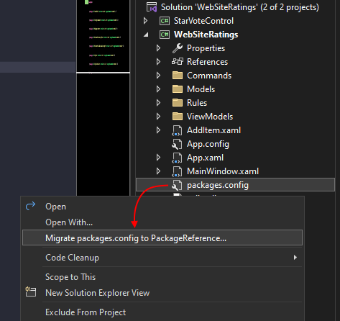Select the Properties label
340x321 pixels.
[206, 48]
